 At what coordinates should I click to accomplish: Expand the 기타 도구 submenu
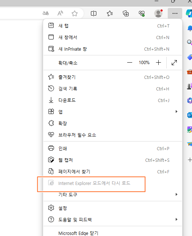(x=113, y=195)
